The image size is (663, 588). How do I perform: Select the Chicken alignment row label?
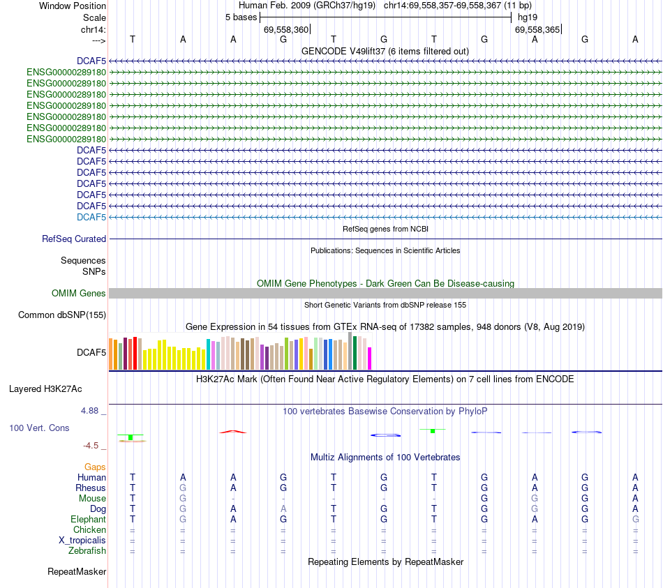tap(89, 529)
